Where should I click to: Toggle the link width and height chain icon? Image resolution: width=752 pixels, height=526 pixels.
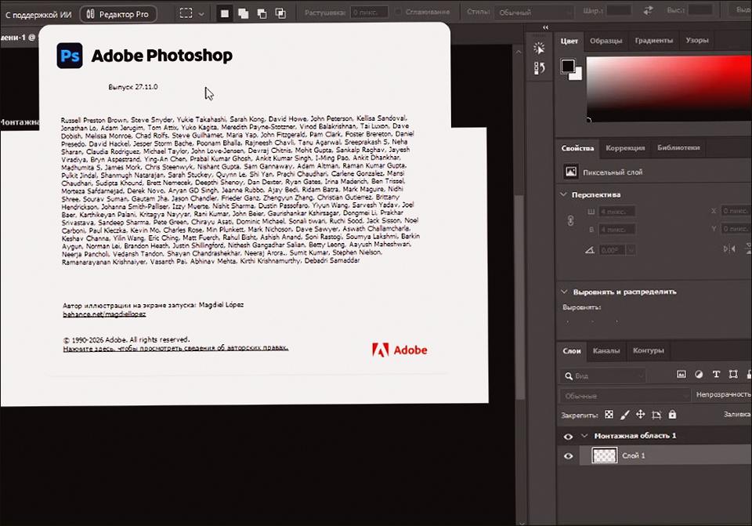(570, 220)
